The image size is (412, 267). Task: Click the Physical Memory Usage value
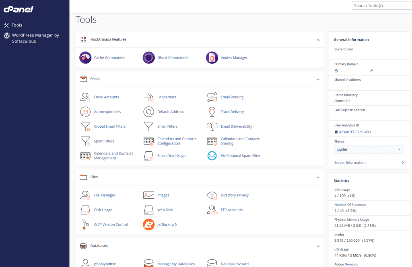pos(355,226)
